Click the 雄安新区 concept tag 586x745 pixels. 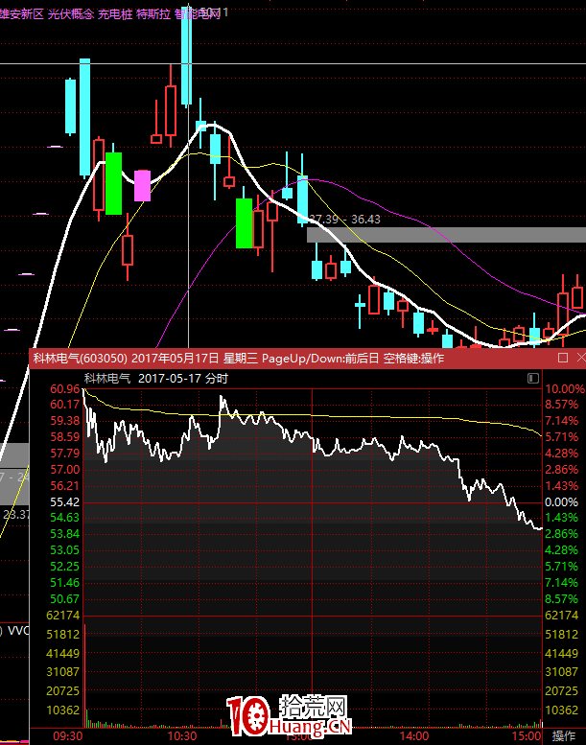[x=22, y=14]
